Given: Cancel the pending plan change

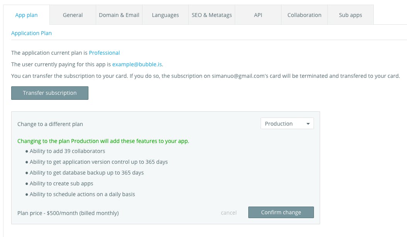Looking at the screenshot, I should click(229, 212).
